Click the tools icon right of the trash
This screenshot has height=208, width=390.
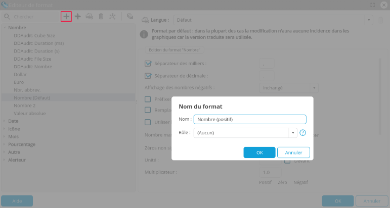(x=112, y=16)
